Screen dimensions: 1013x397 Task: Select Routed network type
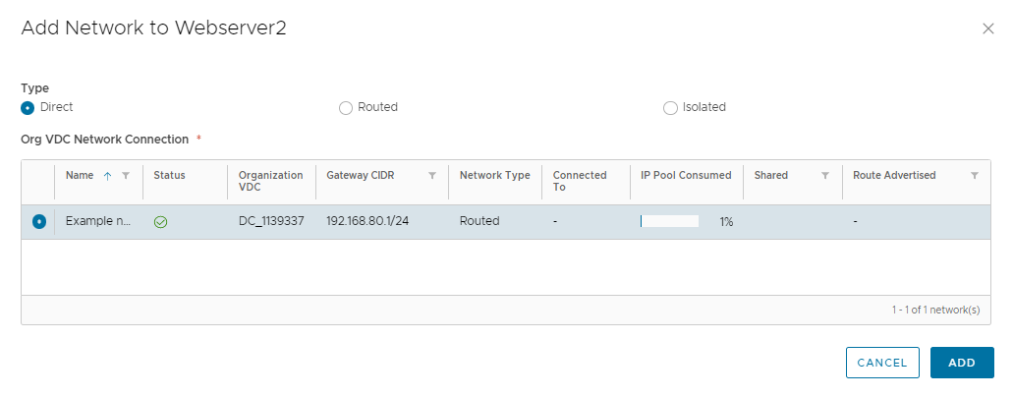point(345,108)
